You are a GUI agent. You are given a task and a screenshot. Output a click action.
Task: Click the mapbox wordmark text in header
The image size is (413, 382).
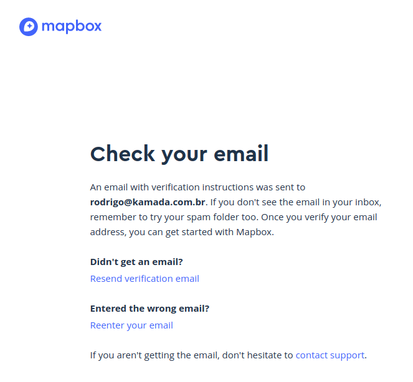click(x=71, y=26)
